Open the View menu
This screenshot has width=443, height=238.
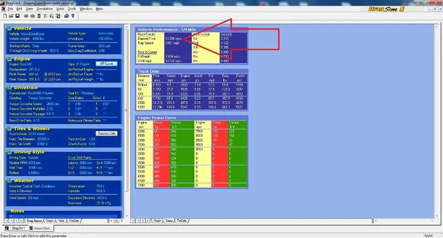coord(29,9)
